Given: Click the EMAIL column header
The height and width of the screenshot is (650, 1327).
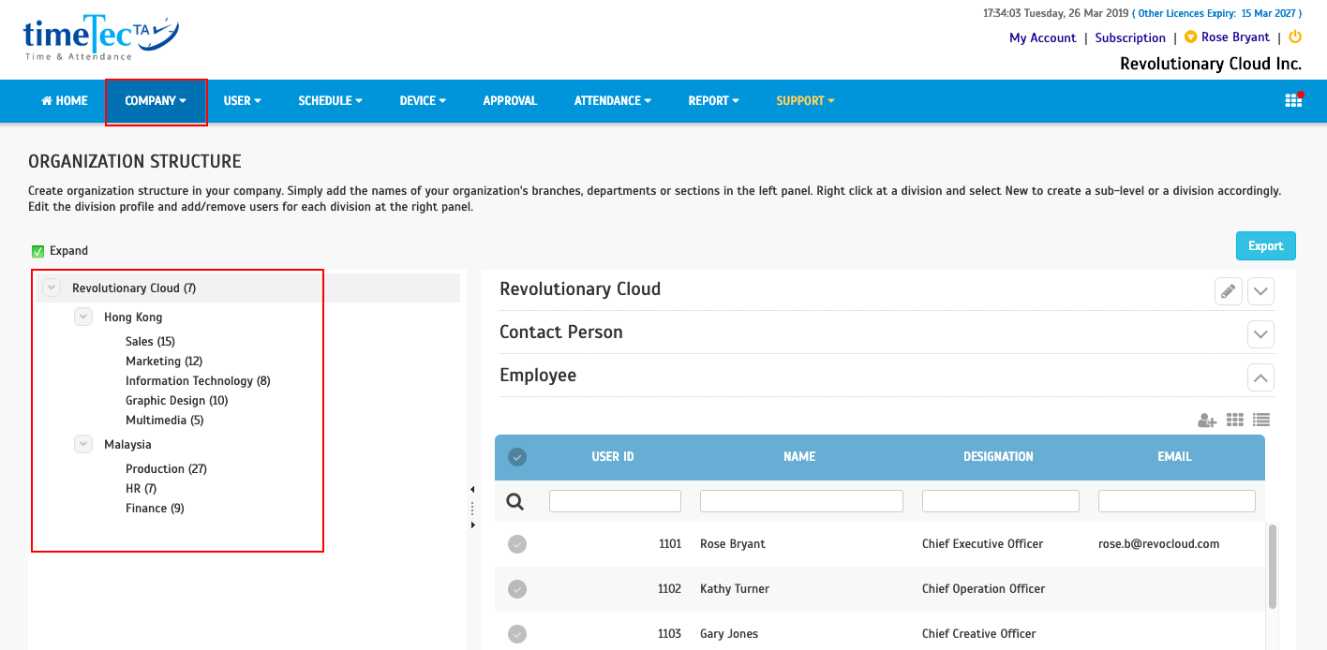Looking at the screenshot, I should coord(1174,457).
